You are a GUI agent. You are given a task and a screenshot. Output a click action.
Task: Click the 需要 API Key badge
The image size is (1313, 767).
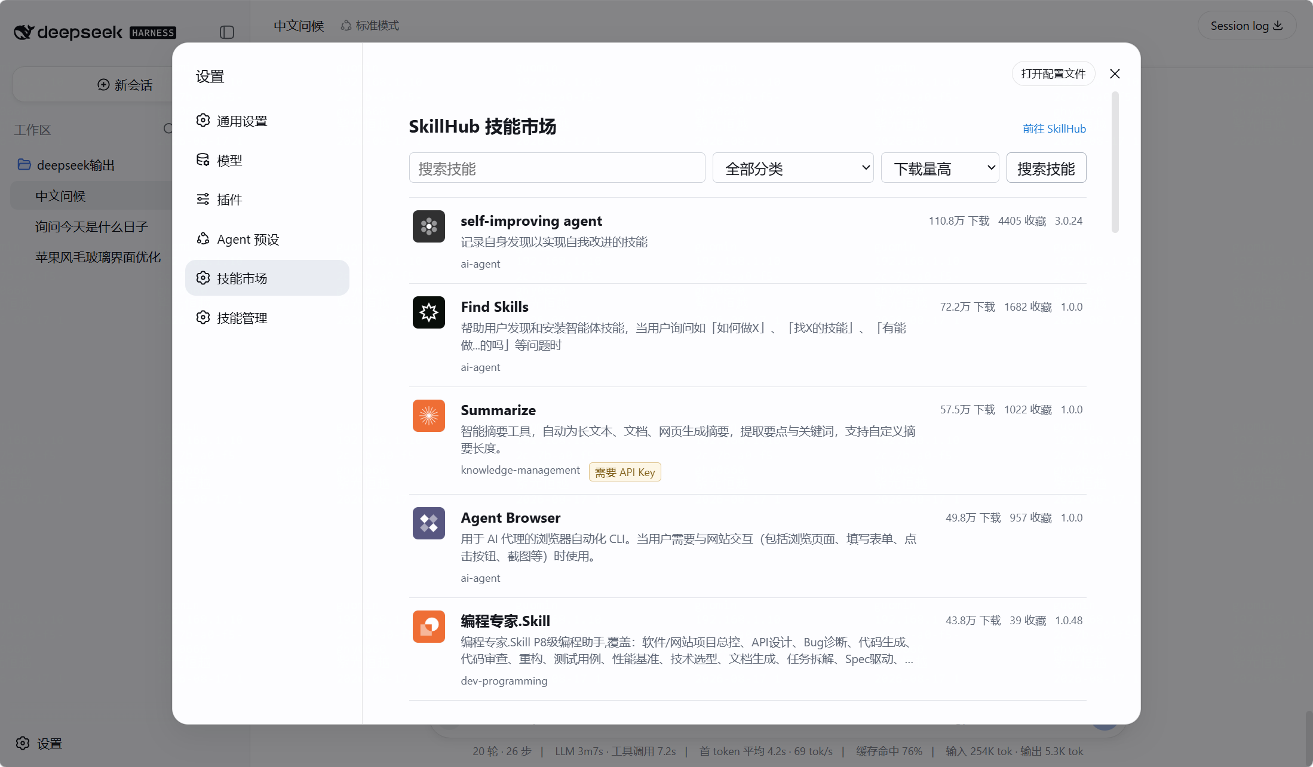pyautogui.click(x=625, y=472)
